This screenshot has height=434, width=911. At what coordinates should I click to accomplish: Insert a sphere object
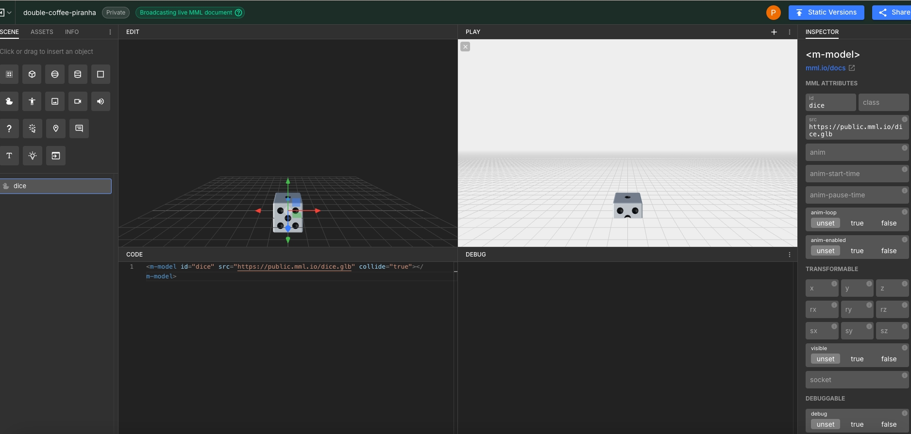tap(55, 74)
